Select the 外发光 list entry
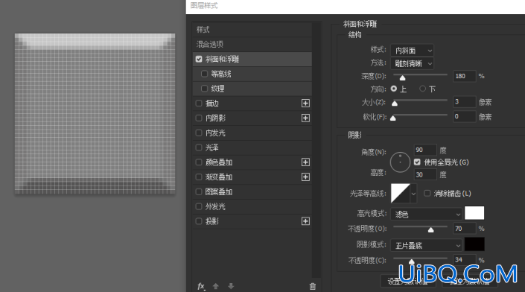525x292 pixels. [252, 206]
